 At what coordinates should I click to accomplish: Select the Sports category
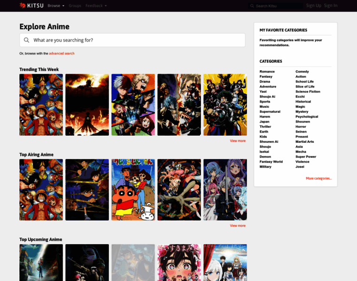[x=265, y=102]
